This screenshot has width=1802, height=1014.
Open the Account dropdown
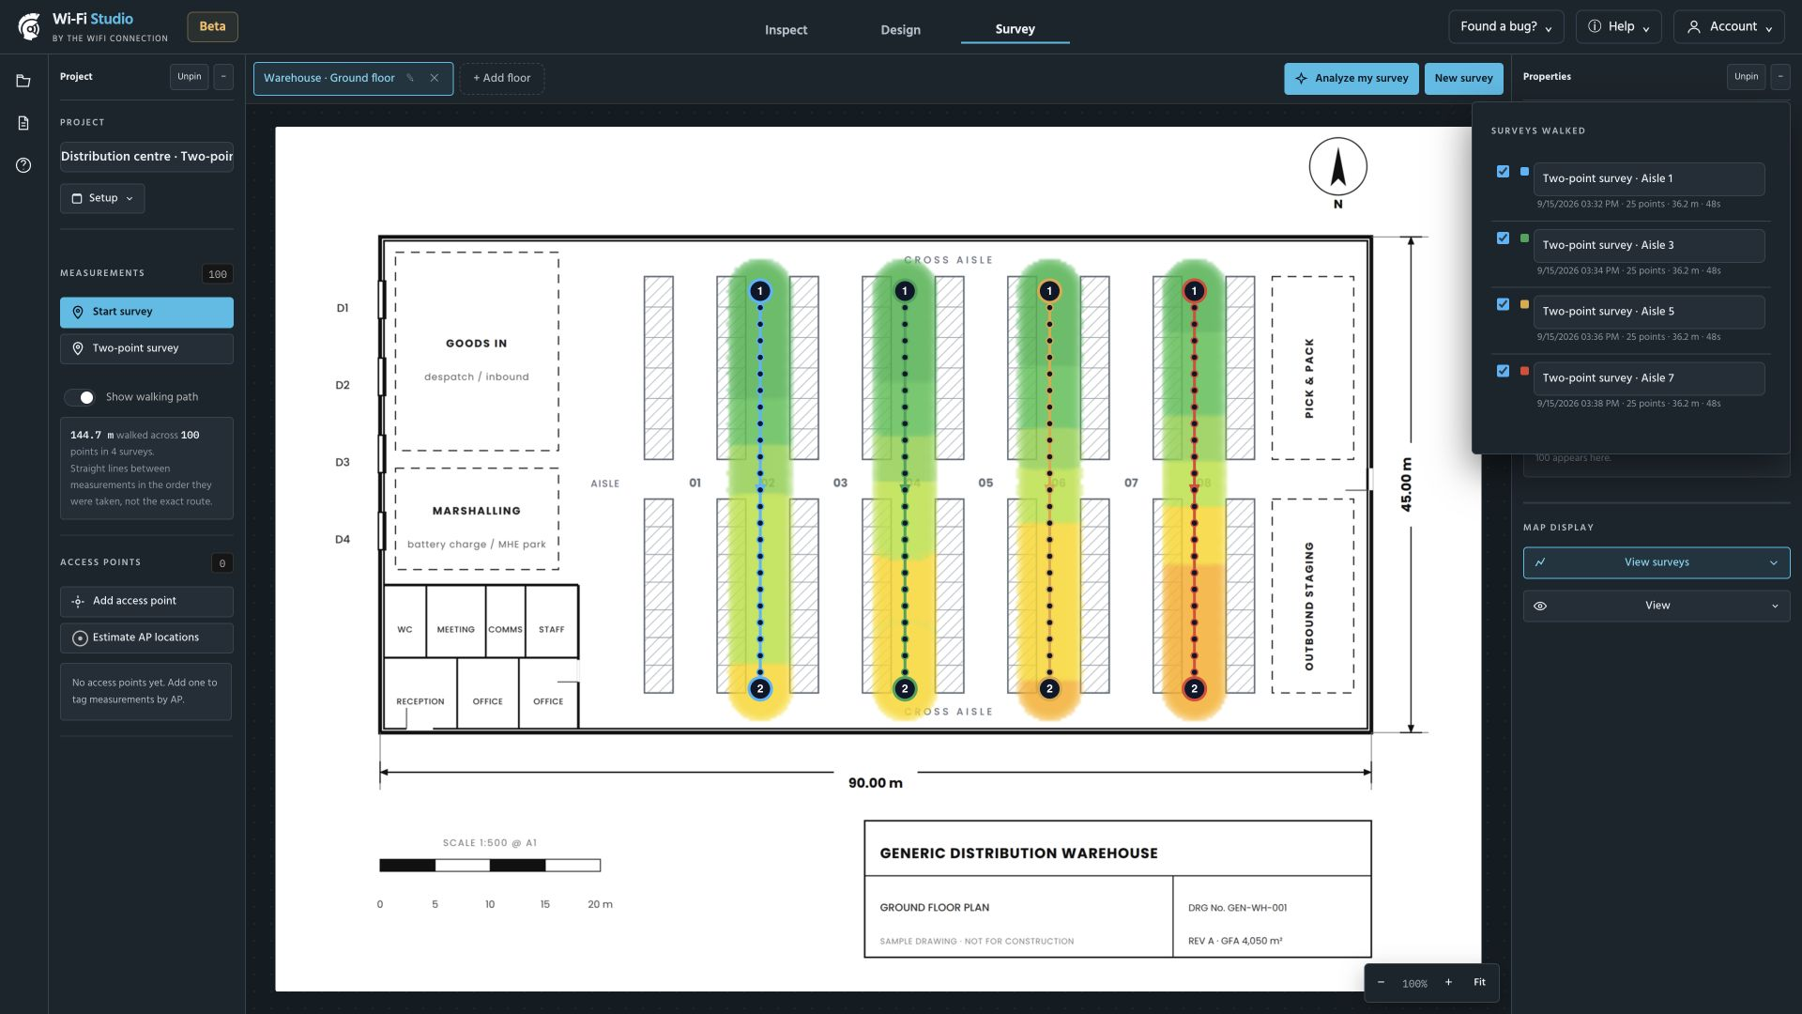click(1729, 27)
